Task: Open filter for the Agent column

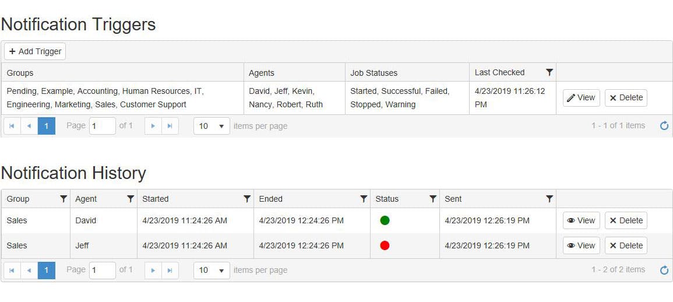Action: 131,199
